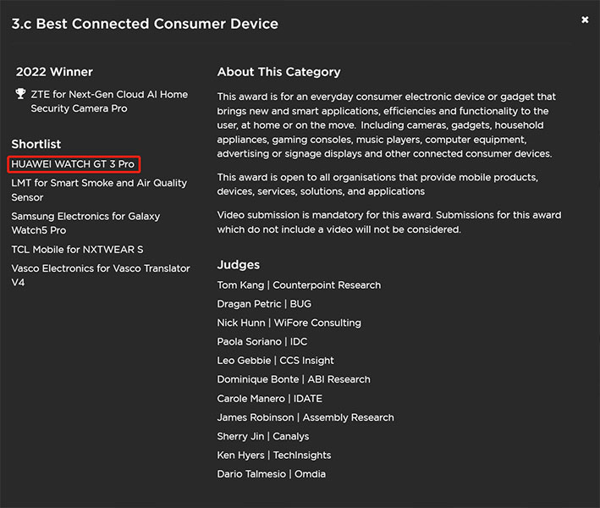Click the trophy icon beside ZTE winner
Image resolution: width=600 pixels, height=508 pixels.
(21, 94)
